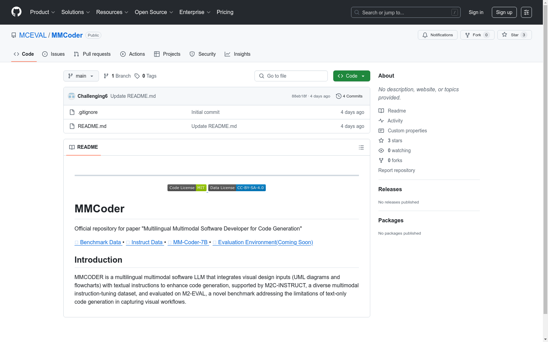This screenshot has width=548, height=342.
Task: Open the main branch selector dropdown
Action: (81, 76)
